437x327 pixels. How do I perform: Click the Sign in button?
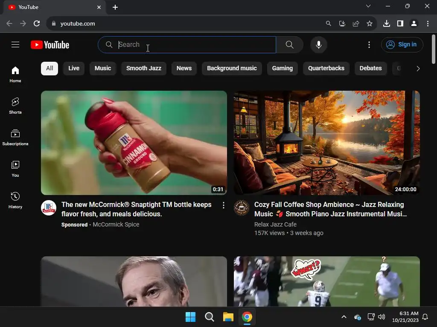click(402, 44)
